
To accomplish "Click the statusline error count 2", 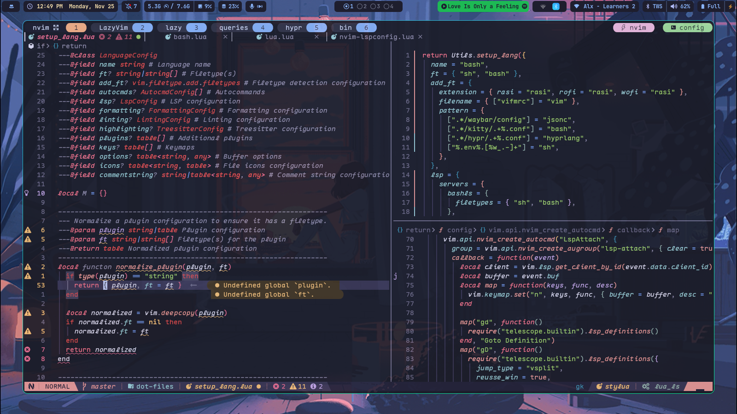I will (x=279, y=386).
